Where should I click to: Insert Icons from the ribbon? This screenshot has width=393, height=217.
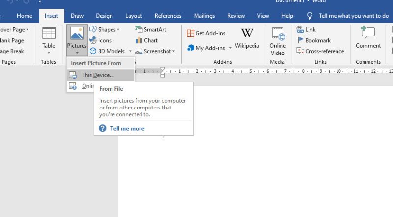[101, 40]
